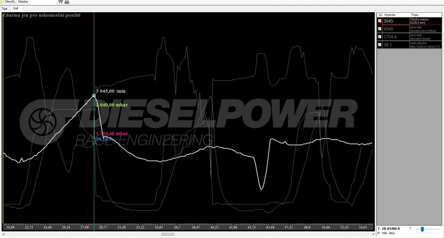This screenshot has height=238, width=444.
Task: Click the P: 166 / 463 position readout
Action: [x=387, y=234]
